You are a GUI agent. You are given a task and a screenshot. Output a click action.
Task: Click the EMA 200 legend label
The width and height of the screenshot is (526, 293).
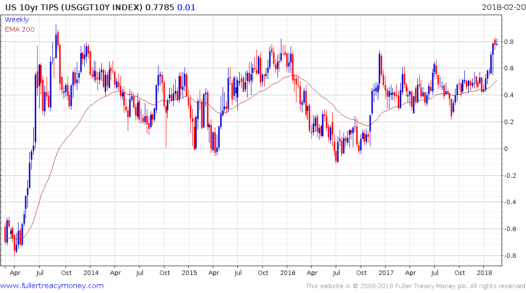20,29
